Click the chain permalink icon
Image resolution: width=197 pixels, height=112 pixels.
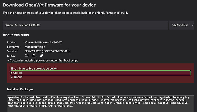(41, 56)
